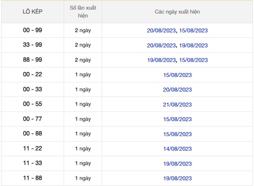
Task: Click the 20/08/2023 link beside 00 - 33
Action: (177, 90)
